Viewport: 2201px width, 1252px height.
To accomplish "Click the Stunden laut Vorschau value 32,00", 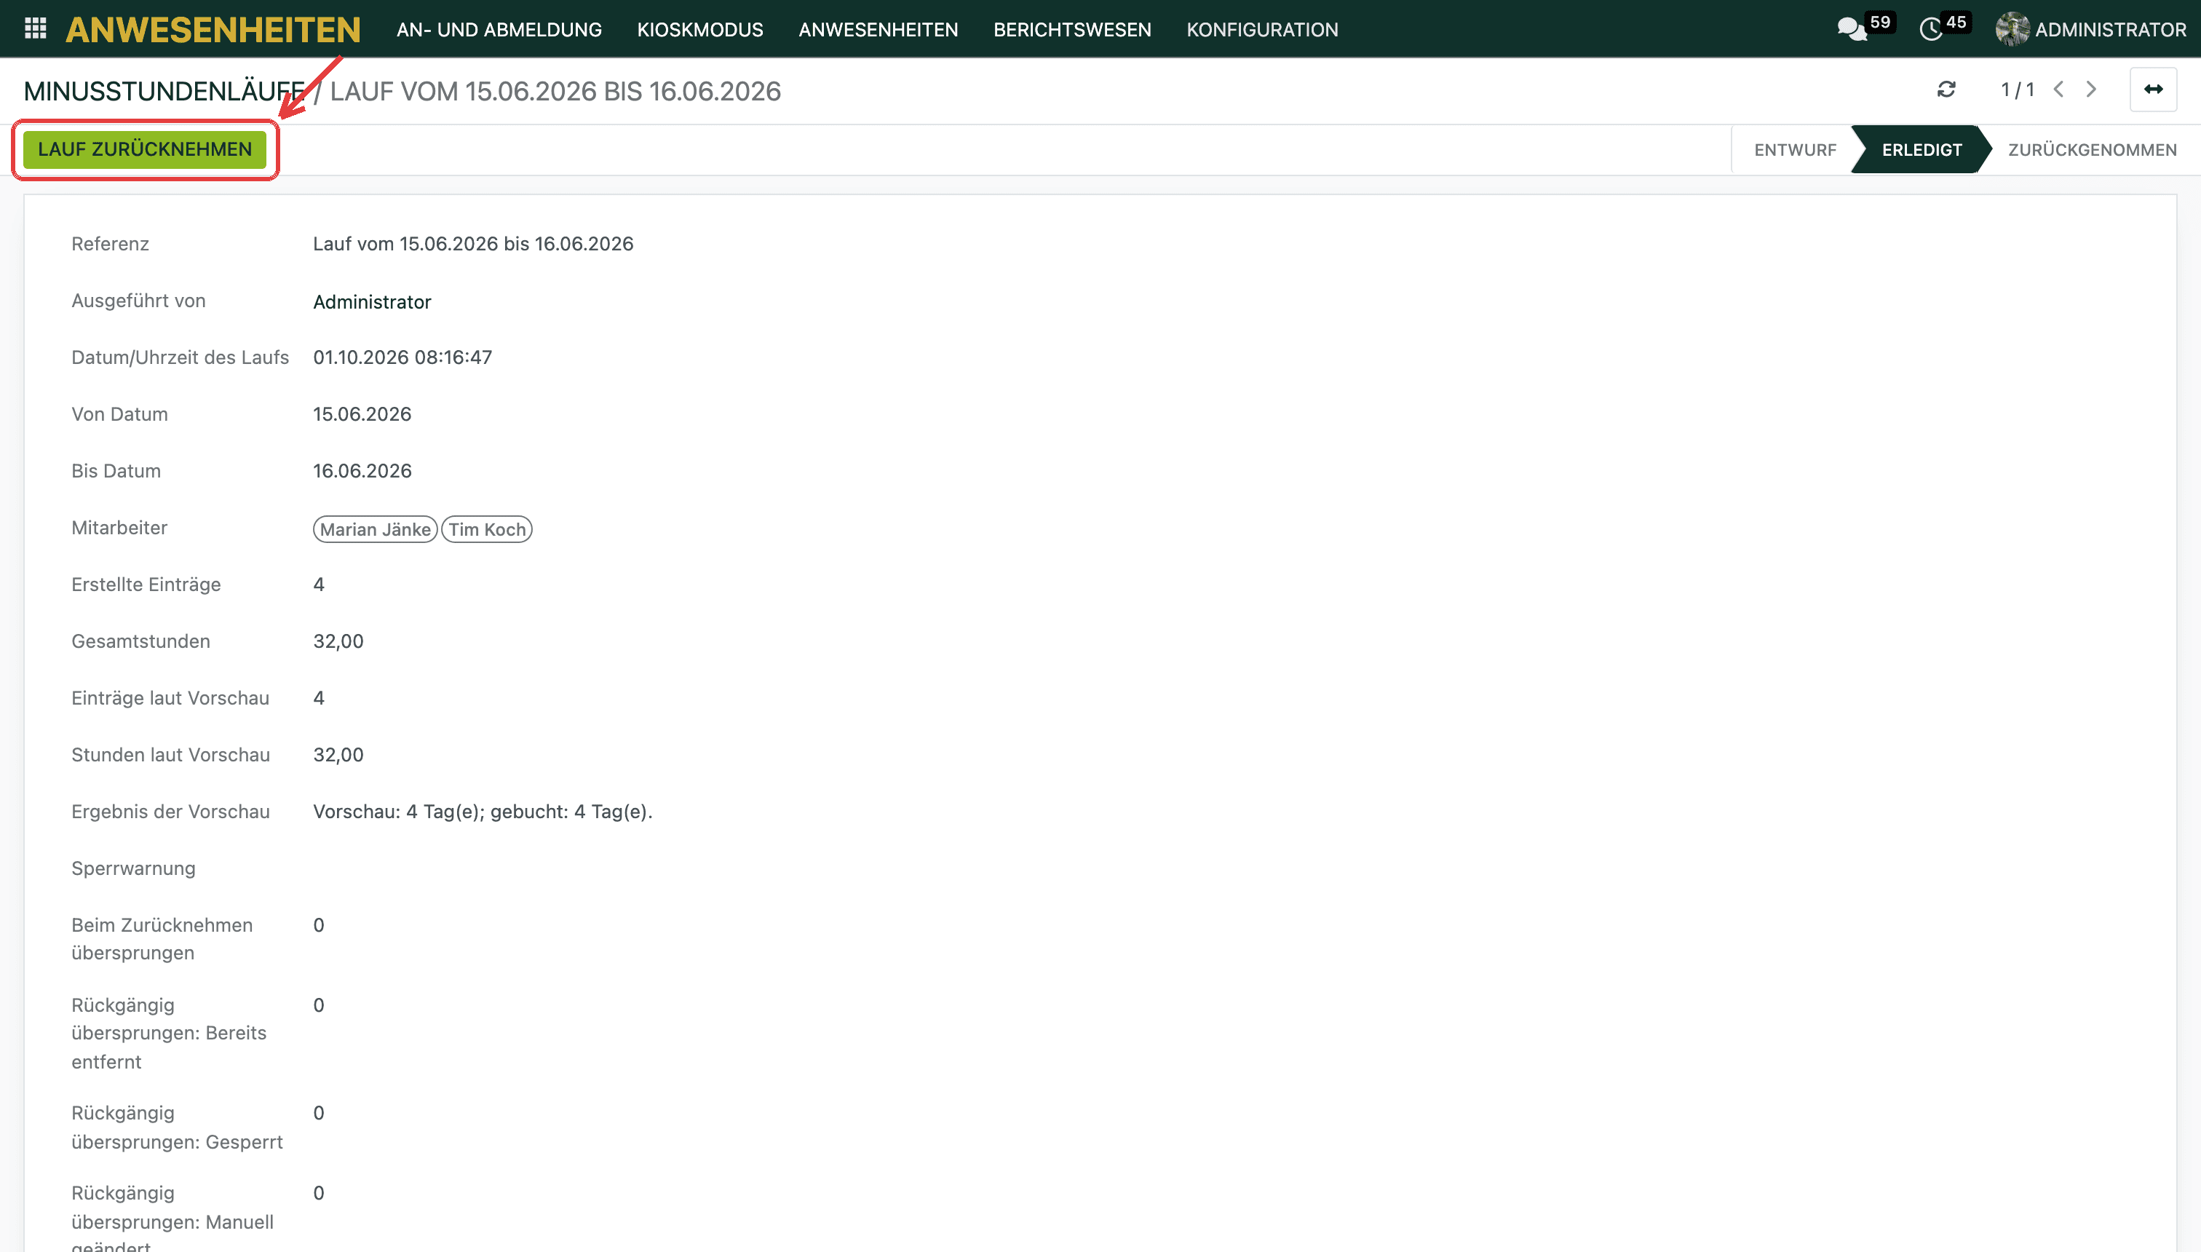I will point(338,754).
